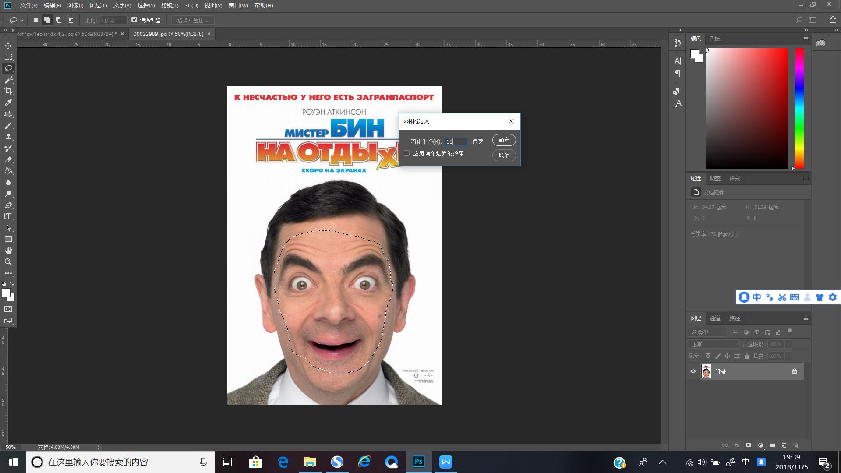841x473 pixels.
Task: Switch to the 通道 tab
Action: (x=715, y=318)
